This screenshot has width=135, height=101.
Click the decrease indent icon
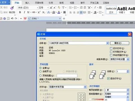[81, 8]
